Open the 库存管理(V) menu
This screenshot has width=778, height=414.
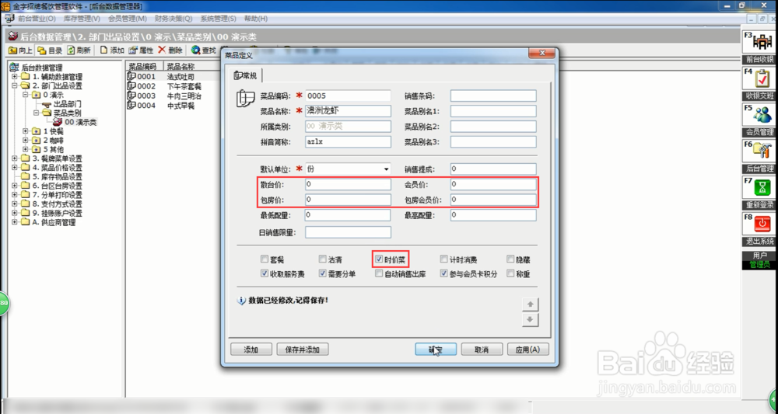click(82, 19)
